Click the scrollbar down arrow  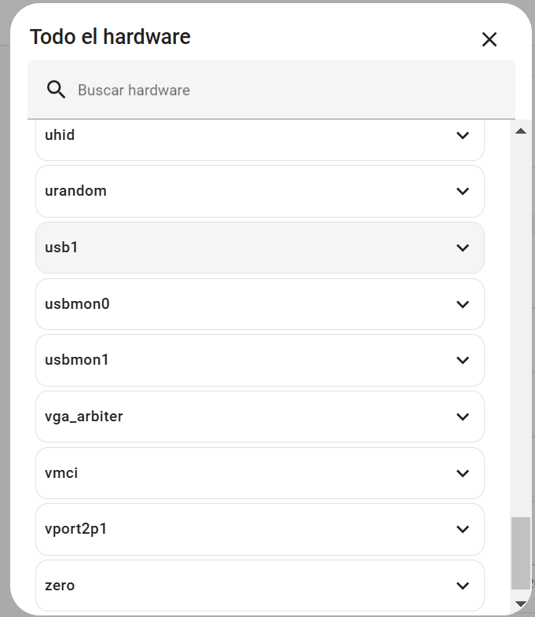pyautogui.click(x=520, y=604)
